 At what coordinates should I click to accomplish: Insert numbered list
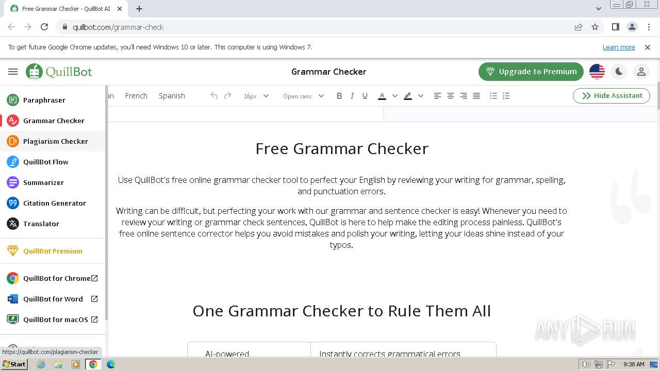coord(506,96)
